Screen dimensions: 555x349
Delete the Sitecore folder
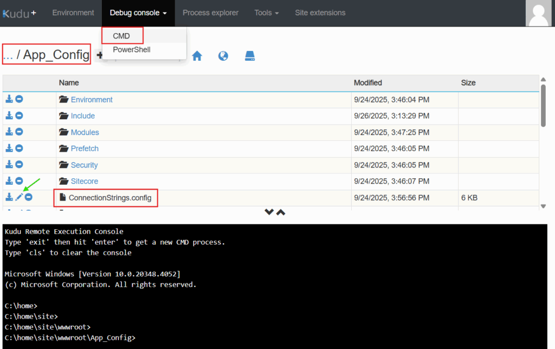click(19, 180)
